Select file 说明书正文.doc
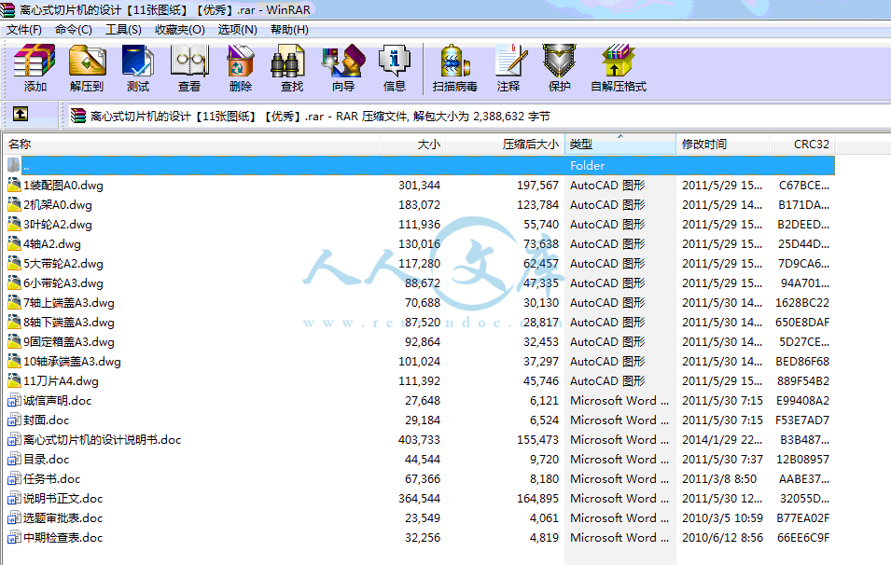 (x=63, y=499)
